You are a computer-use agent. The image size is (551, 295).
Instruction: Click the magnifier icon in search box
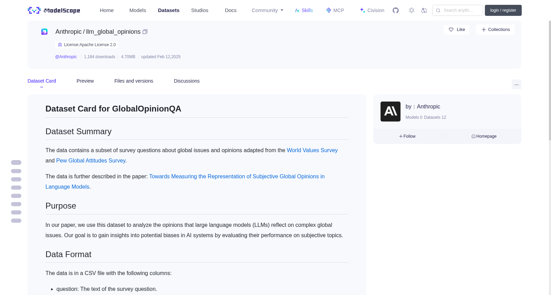click(438, 10)
